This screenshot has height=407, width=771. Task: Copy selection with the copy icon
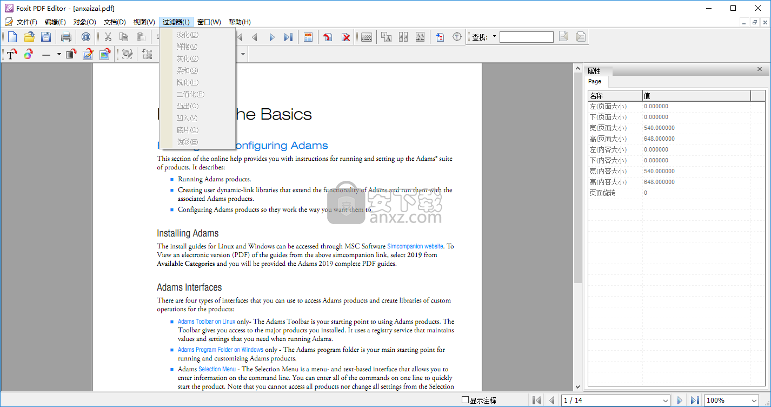pos(124,37)
